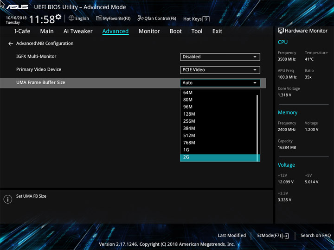Click the memory capacity value 16384 MB
Screen dimensions: 334x250
[x=287, y=148]
